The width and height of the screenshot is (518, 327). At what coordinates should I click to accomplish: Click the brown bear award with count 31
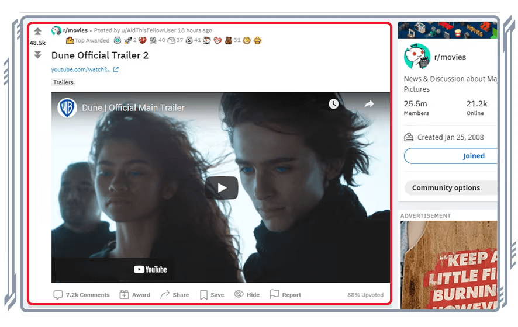(x=228, y=41)
